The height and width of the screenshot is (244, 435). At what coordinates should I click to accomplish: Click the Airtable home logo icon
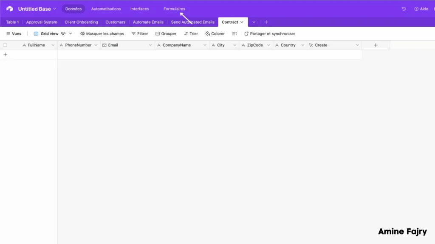(x=10, y=9)
